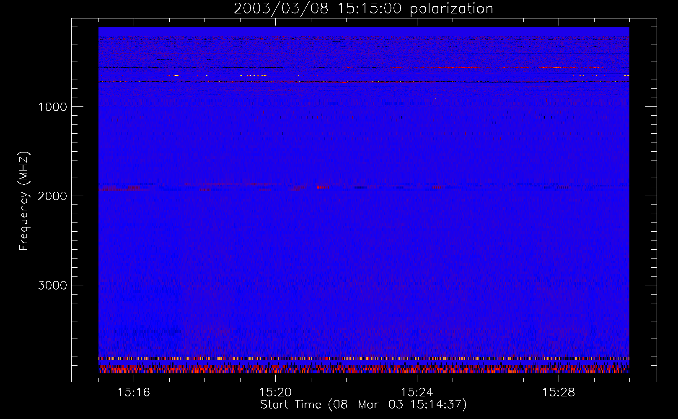
Task: Click the 1000 frequency tick label
Action: 52,107
